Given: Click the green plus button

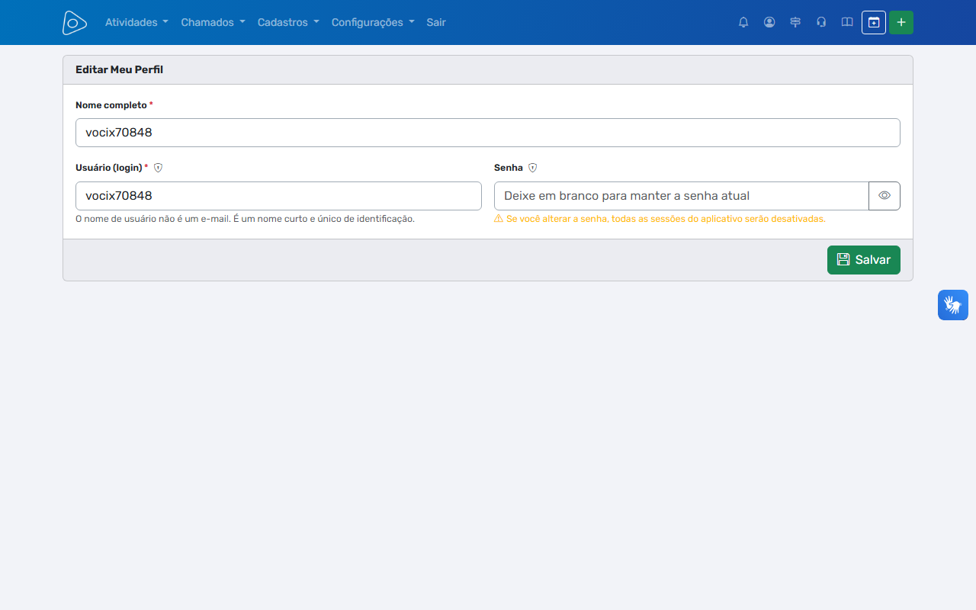Looking at the screenshot, I should [901, 22].
